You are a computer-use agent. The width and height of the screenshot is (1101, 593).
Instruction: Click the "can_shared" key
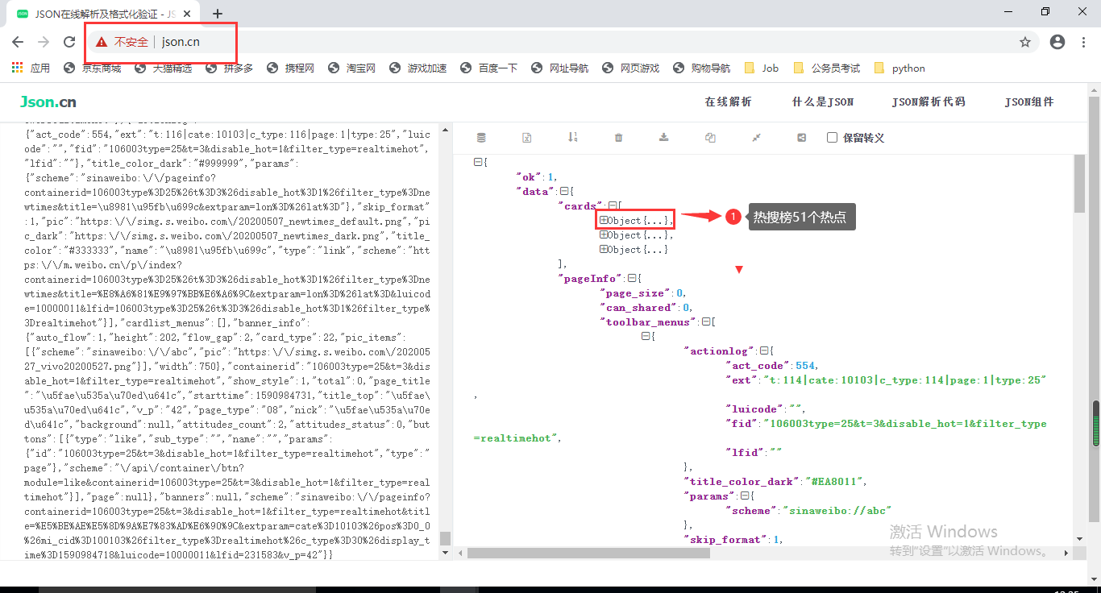639,307
